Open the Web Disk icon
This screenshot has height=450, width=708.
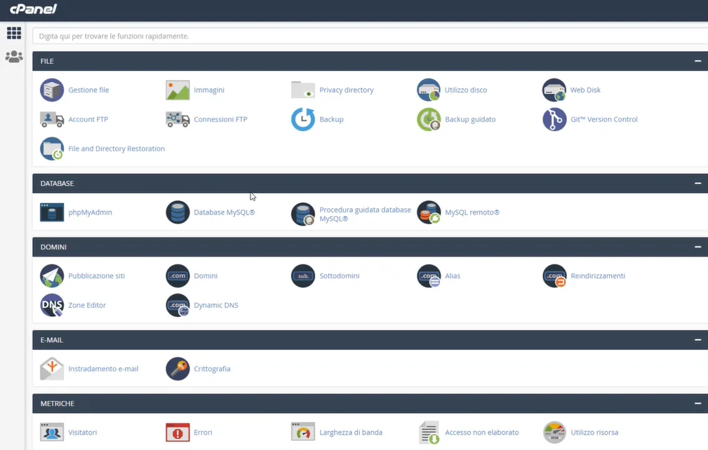tap(554, 90)
